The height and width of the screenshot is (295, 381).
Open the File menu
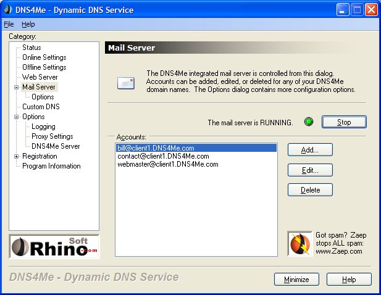coord(9,24)
